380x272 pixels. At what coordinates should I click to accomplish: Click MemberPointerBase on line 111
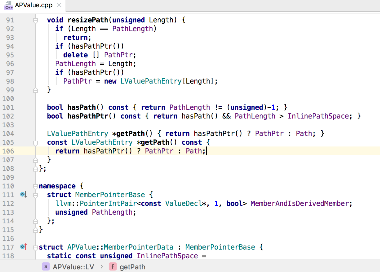(x=110, y=195)
